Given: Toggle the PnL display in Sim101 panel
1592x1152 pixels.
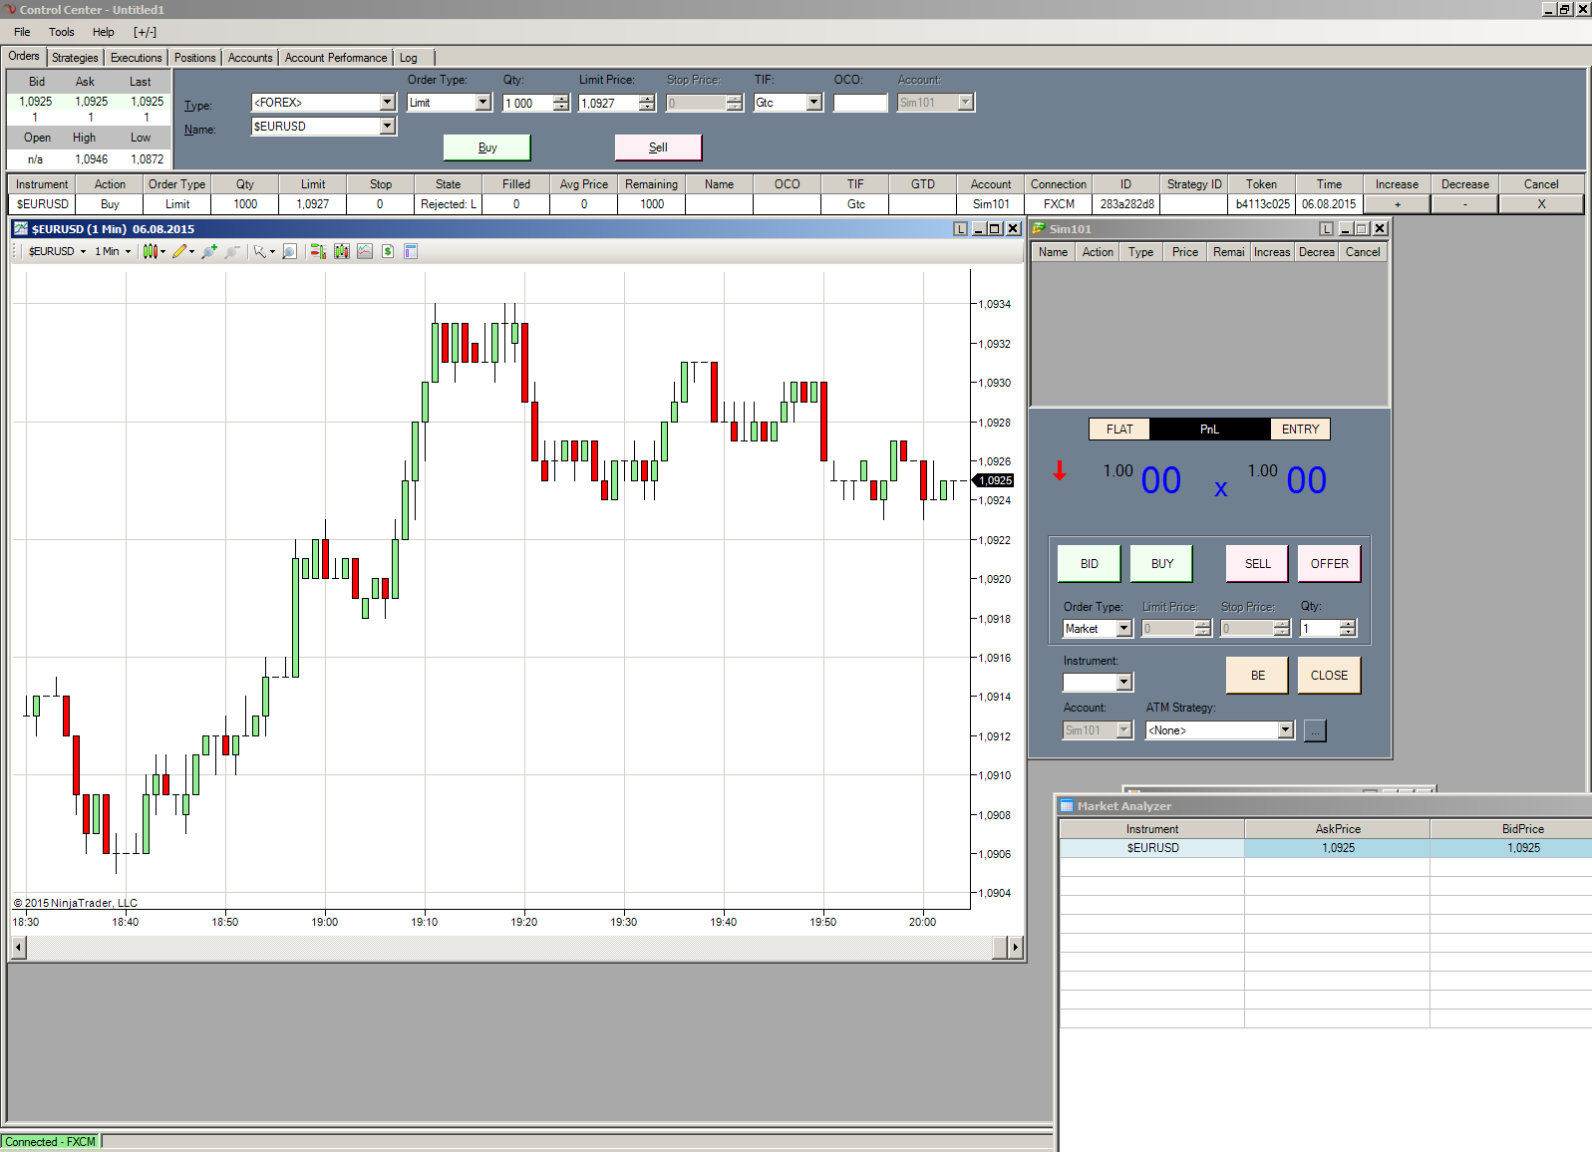Looking at the screenshot, I should point(1209,430).
